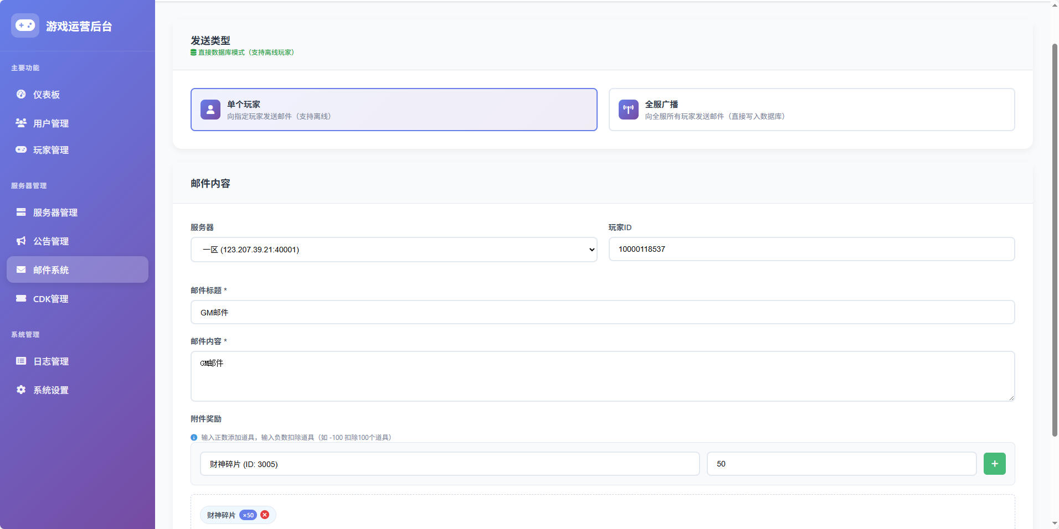Click the 邮件系统 envelope icon

20,269
